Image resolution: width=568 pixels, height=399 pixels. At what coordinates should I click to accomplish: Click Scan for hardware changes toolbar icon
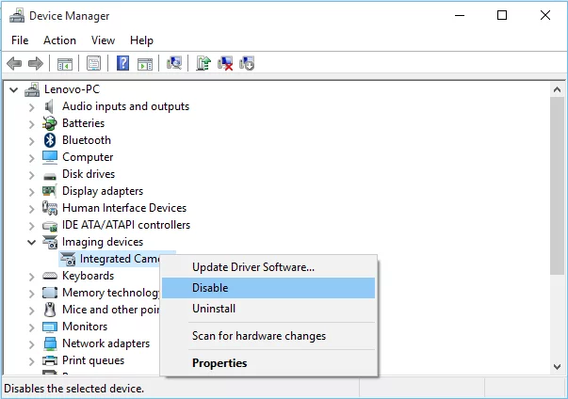click(174, 63)
